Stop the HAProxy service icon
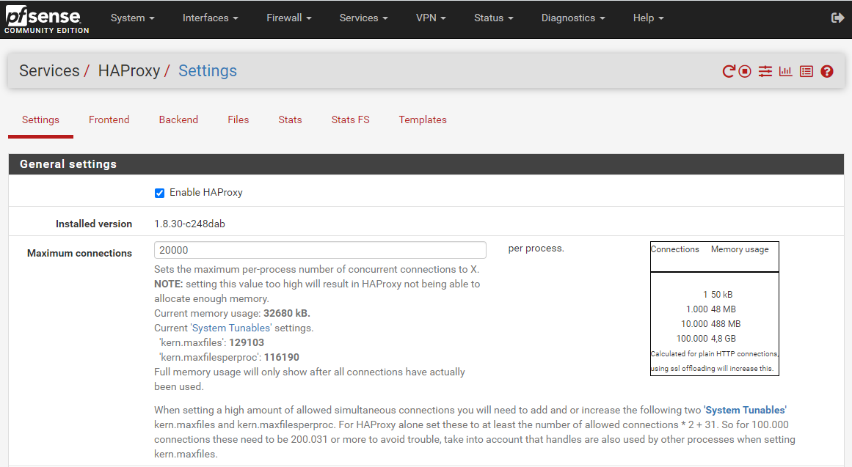This screenshot has width=852, height=467. [745, 71]
